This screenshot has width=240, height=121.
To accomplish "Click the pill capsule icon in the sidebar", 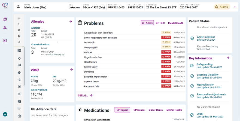I will (x=19, y=73).
